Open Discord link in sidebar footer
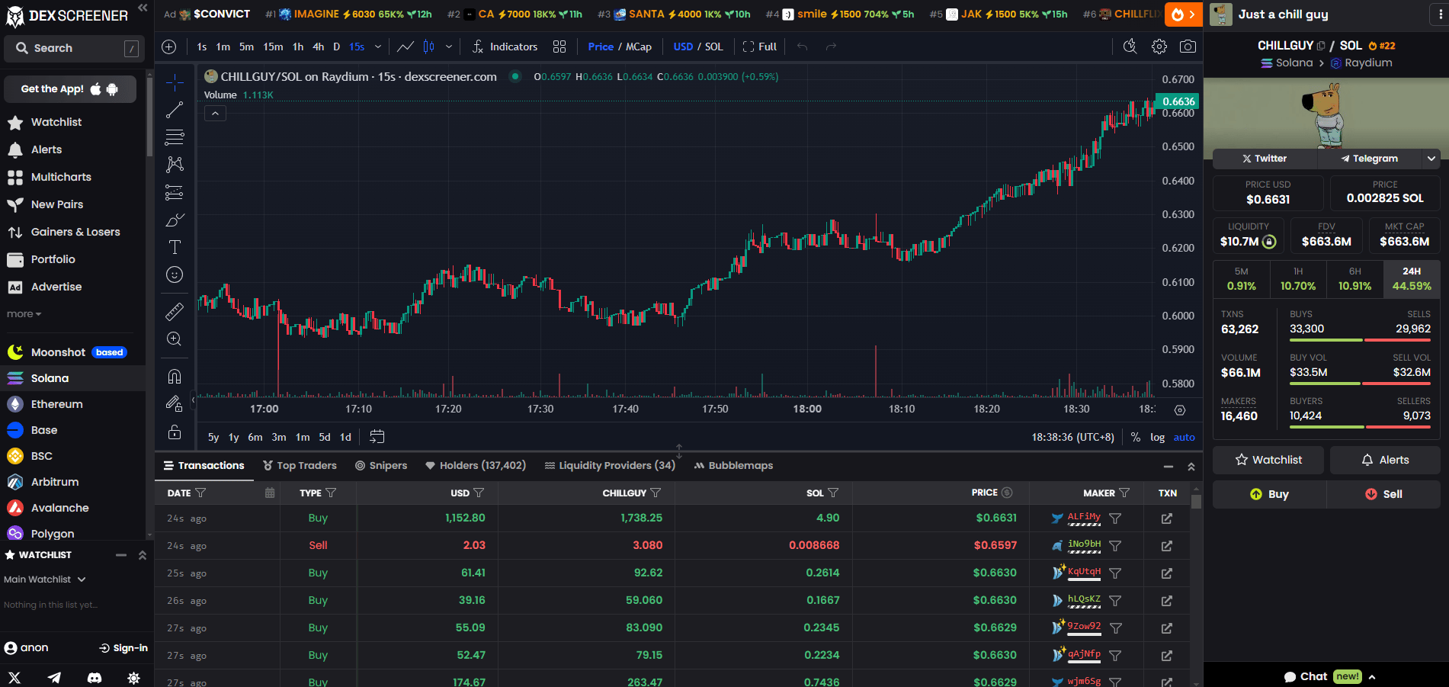 click(95, 677)
